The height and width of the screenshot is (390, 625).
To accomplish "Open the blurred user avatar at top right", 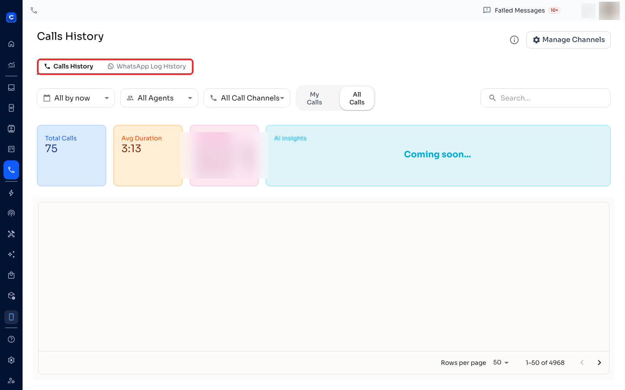I will pos(609,10).
